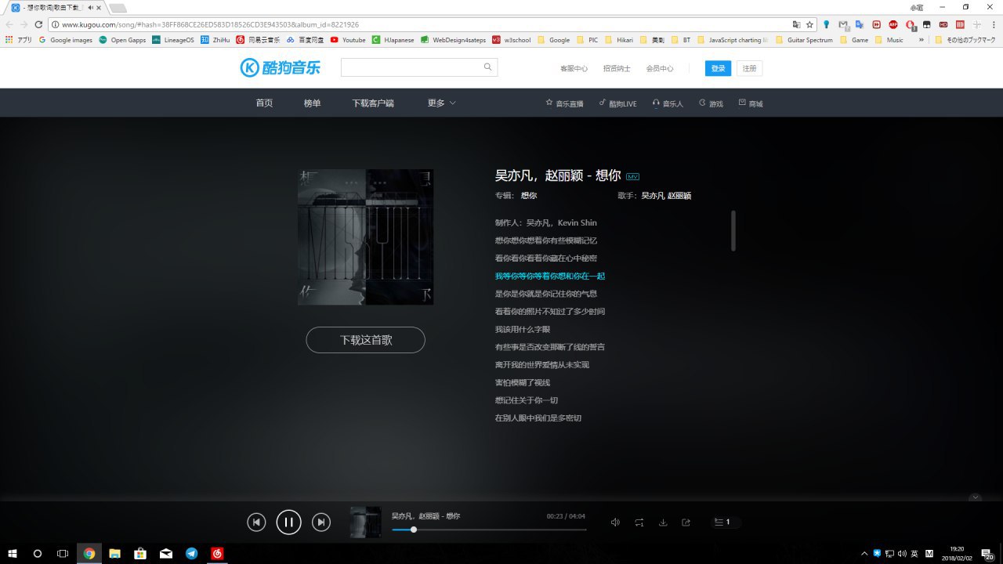
Task: Open the w3school bookmark
Action: pos(511,40)
